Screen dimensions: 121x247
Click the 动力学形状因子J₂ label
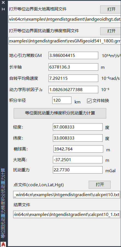pos(26,90)
